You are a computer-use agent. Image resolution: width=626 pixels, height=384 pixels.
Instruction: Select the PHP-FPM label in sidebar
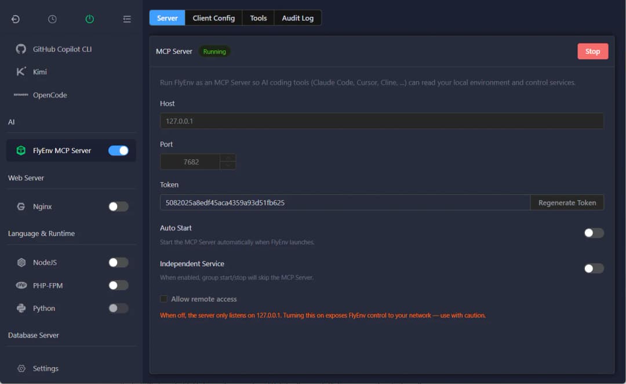48,285
